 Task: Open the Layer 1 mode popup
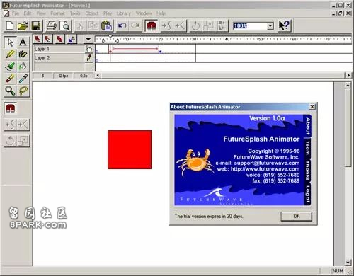pos(89,49)
